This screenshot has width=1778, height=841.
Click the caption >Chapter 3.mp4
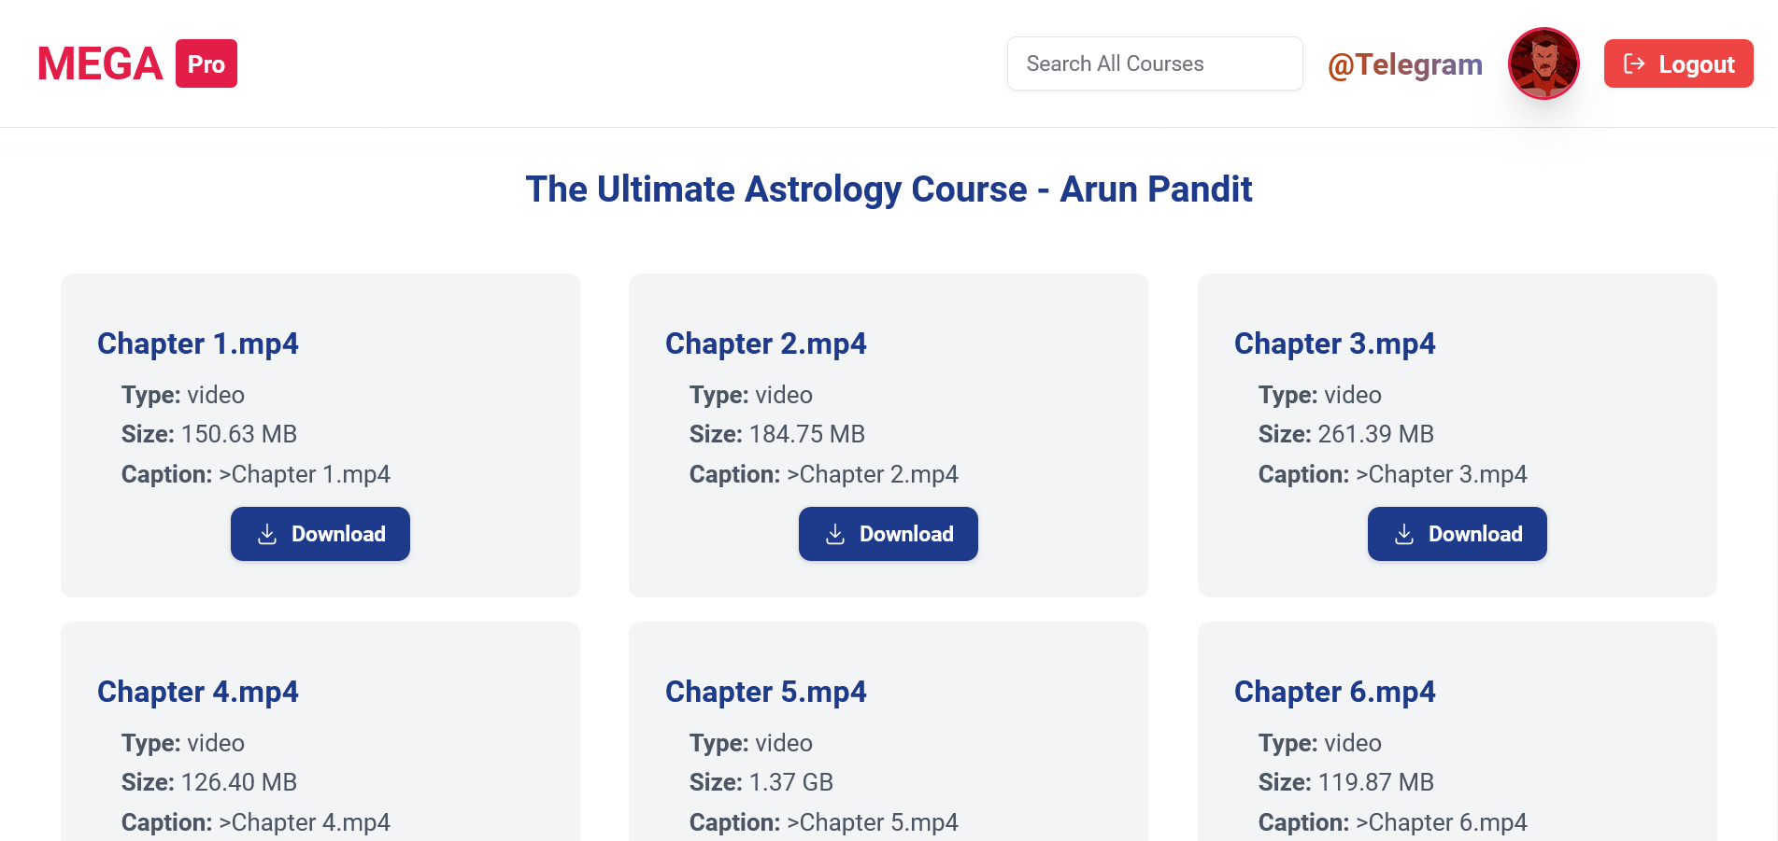tap(1442, 474)
